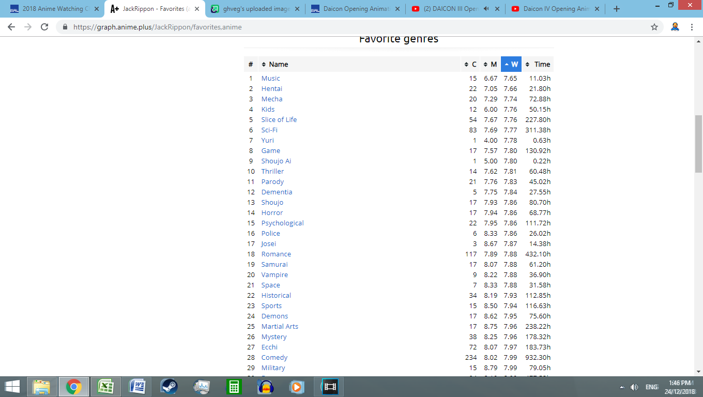Go back using the browser back arrow

11,27
